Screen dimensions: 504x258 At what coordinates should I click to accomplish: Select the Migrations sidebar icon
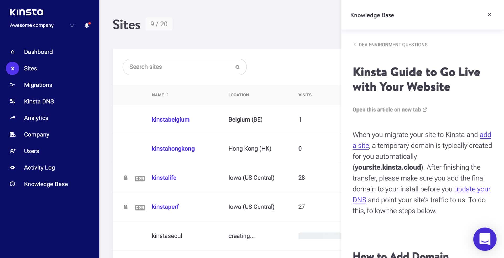(x=12, y=85)
